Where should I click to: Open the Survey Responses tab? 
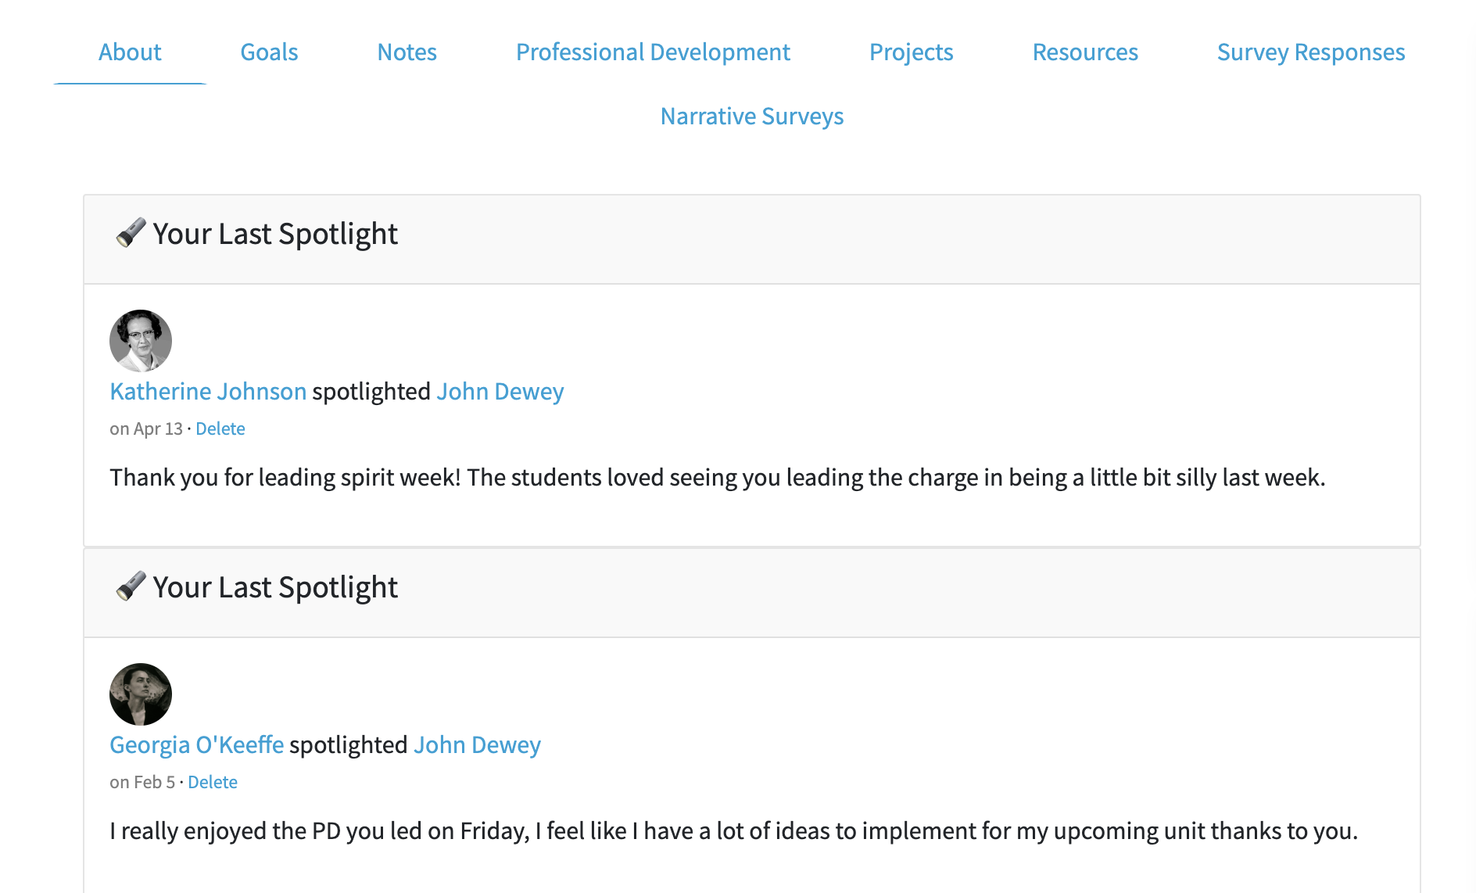coord(1311,52)
